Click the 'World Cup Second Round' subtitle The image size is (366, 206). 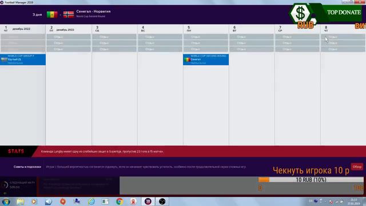90,17
